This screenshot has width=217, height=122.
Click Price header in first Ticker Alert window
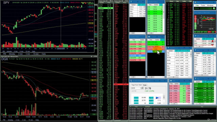tap(109, 3)
